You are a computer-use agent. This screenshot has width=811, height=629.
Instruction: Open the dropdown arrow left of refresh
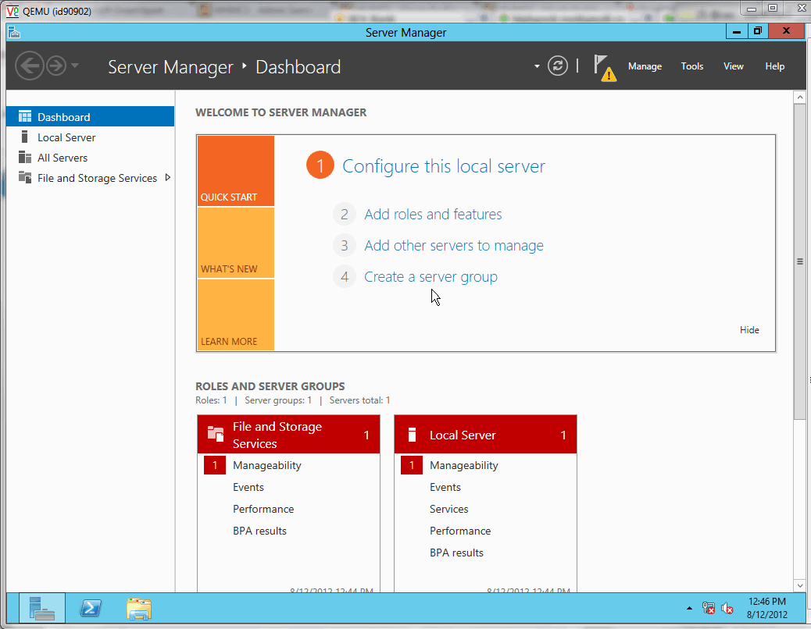[537, 66]
